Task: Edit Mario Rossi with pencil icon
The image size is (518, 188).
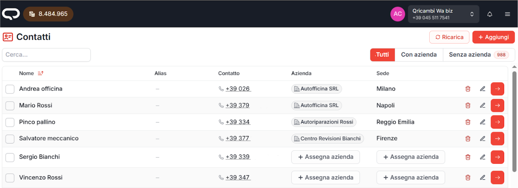Action: 483,105
